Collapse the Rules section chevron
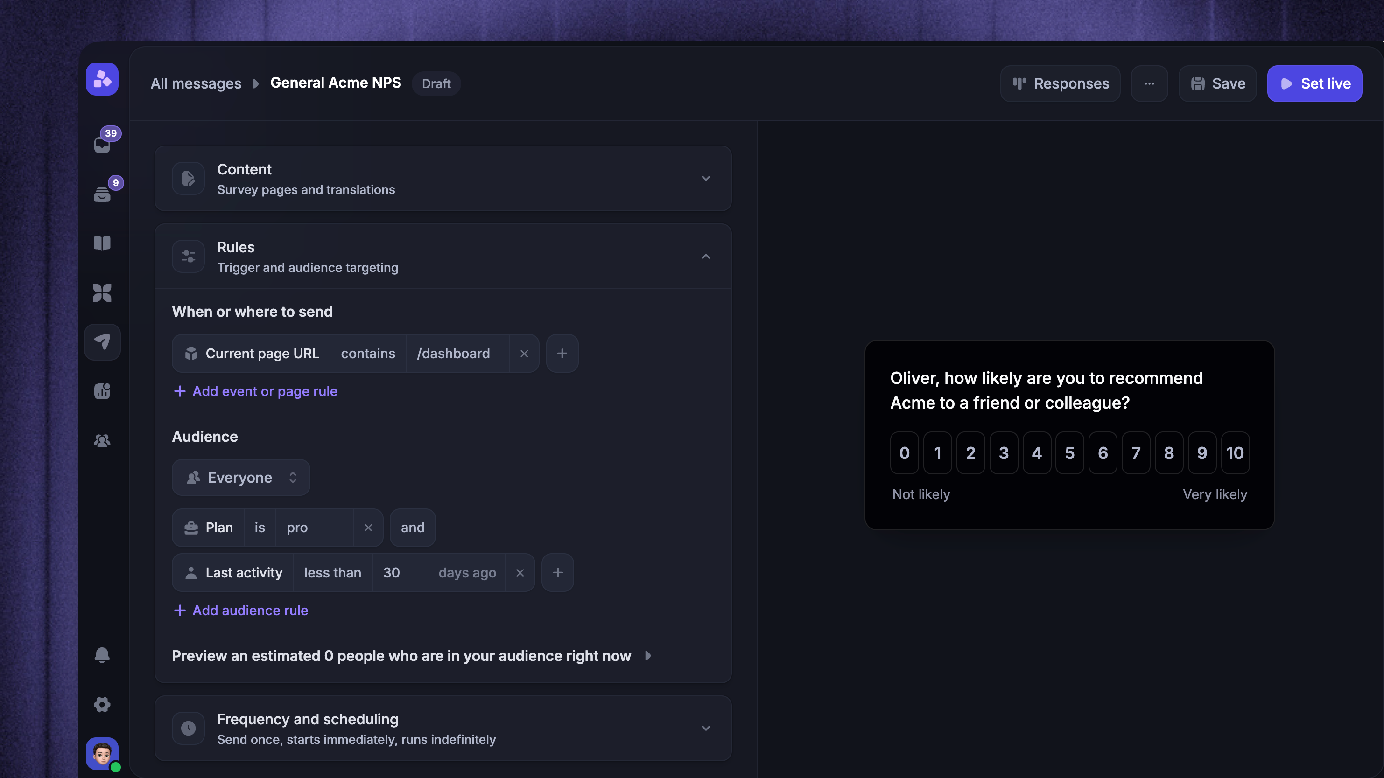1384x778 pixels. 706,257
